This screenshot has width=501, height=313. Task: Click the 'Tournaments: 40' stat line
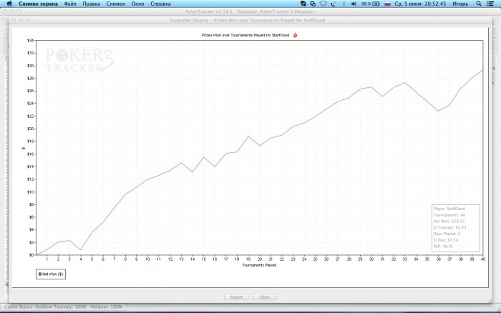[449, 215]
